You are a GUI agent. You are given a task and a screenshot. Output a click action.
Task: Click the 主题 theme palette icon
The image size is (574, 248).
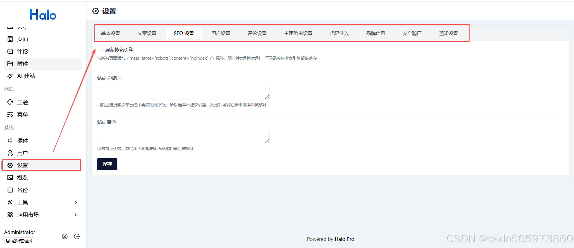(x=10, y=102)
